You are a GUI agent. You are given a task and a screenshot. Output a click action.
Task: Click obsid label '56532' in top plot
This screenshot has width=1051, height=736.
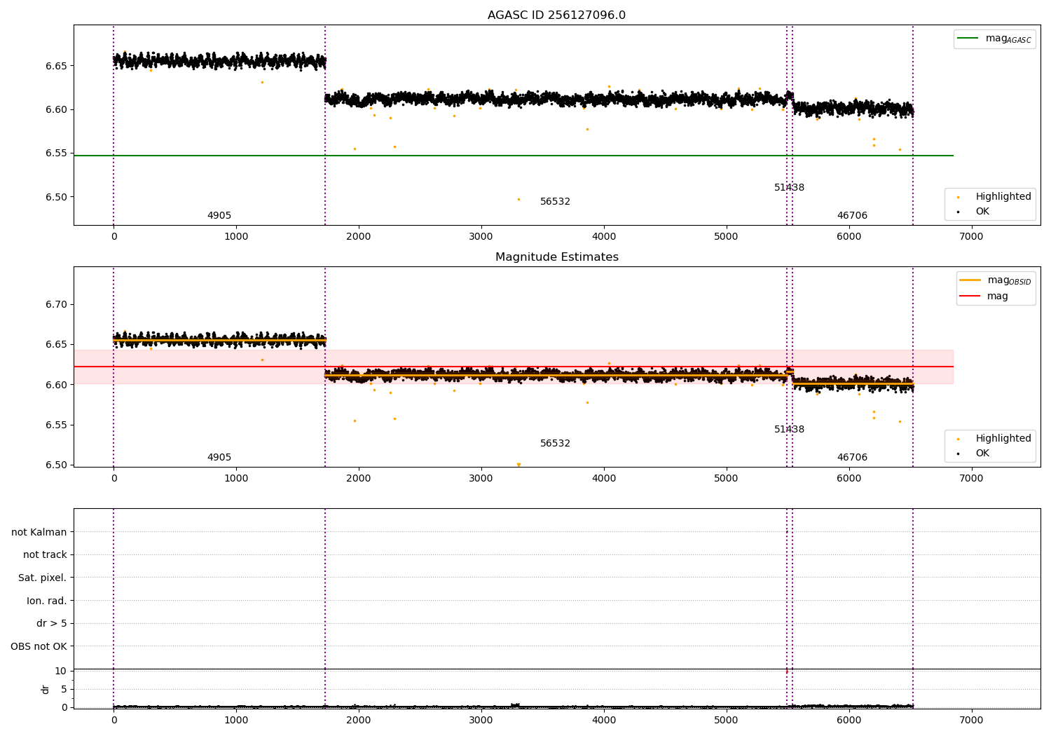(555, 202)
